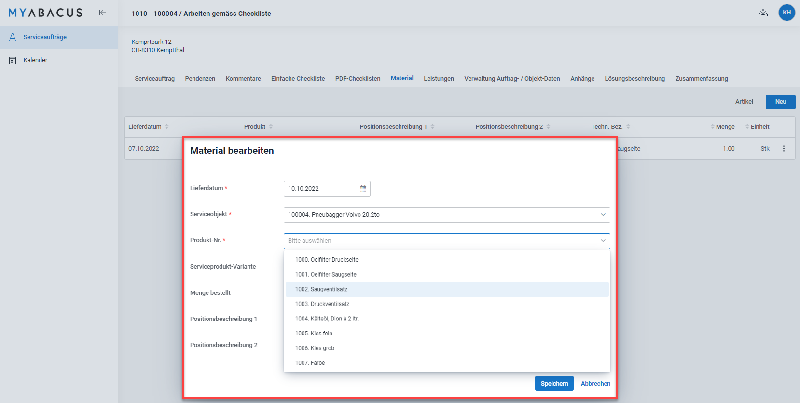Click the Abbrechen link

click(595, 384)
